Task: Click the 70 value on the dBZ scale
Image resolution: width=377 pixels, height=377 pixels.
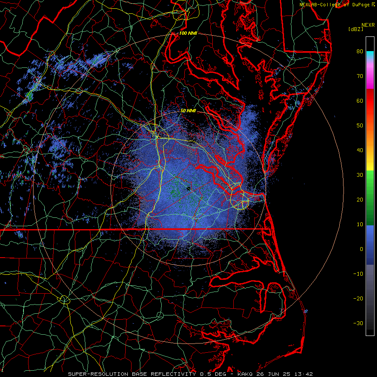Action: pos(360,76)
